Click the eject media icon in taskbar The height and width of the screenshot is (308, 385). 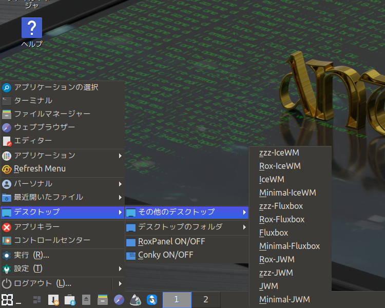86,300
